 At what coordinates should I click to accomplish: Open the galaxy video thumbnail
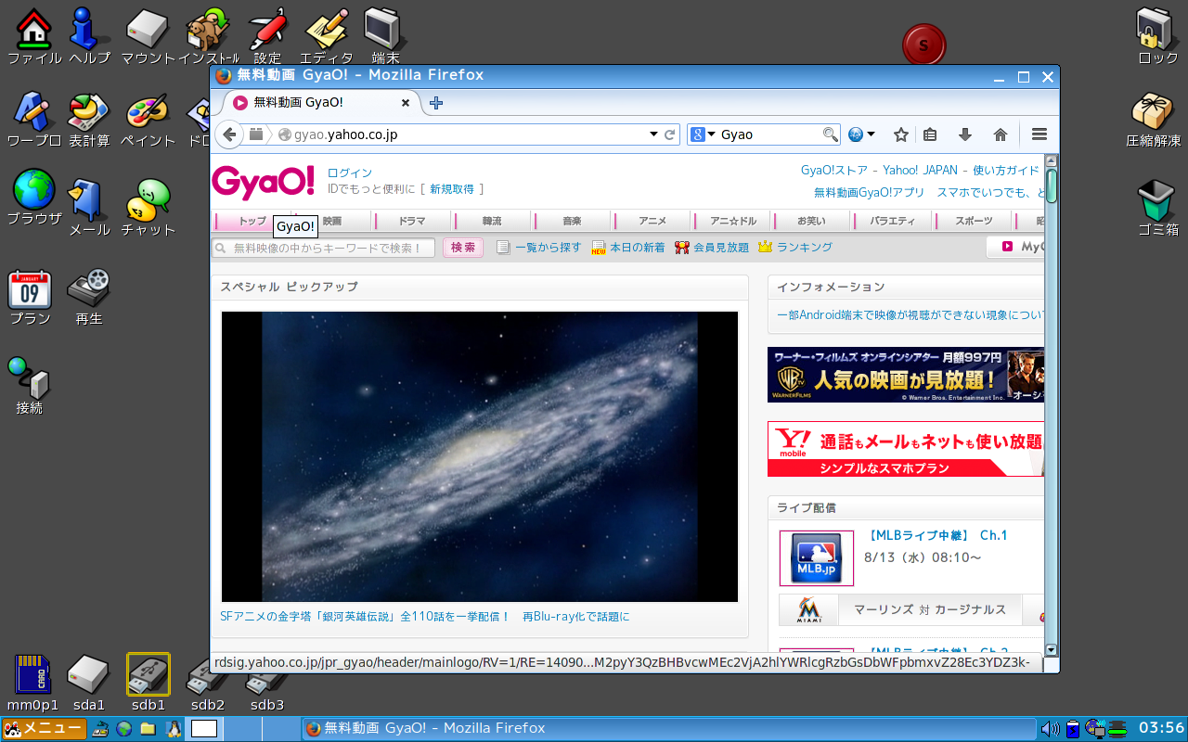(x=480, y=456)
